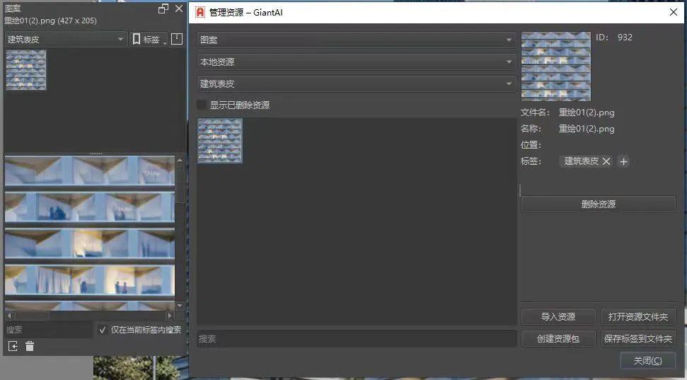687x380 pixels.
Task: Add a new tag with plus icon
Action: (x=623, y=161)
